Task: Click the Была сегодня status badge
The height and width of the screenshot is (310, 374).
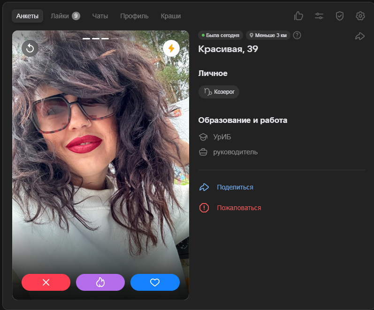Action: click(221, 35)
